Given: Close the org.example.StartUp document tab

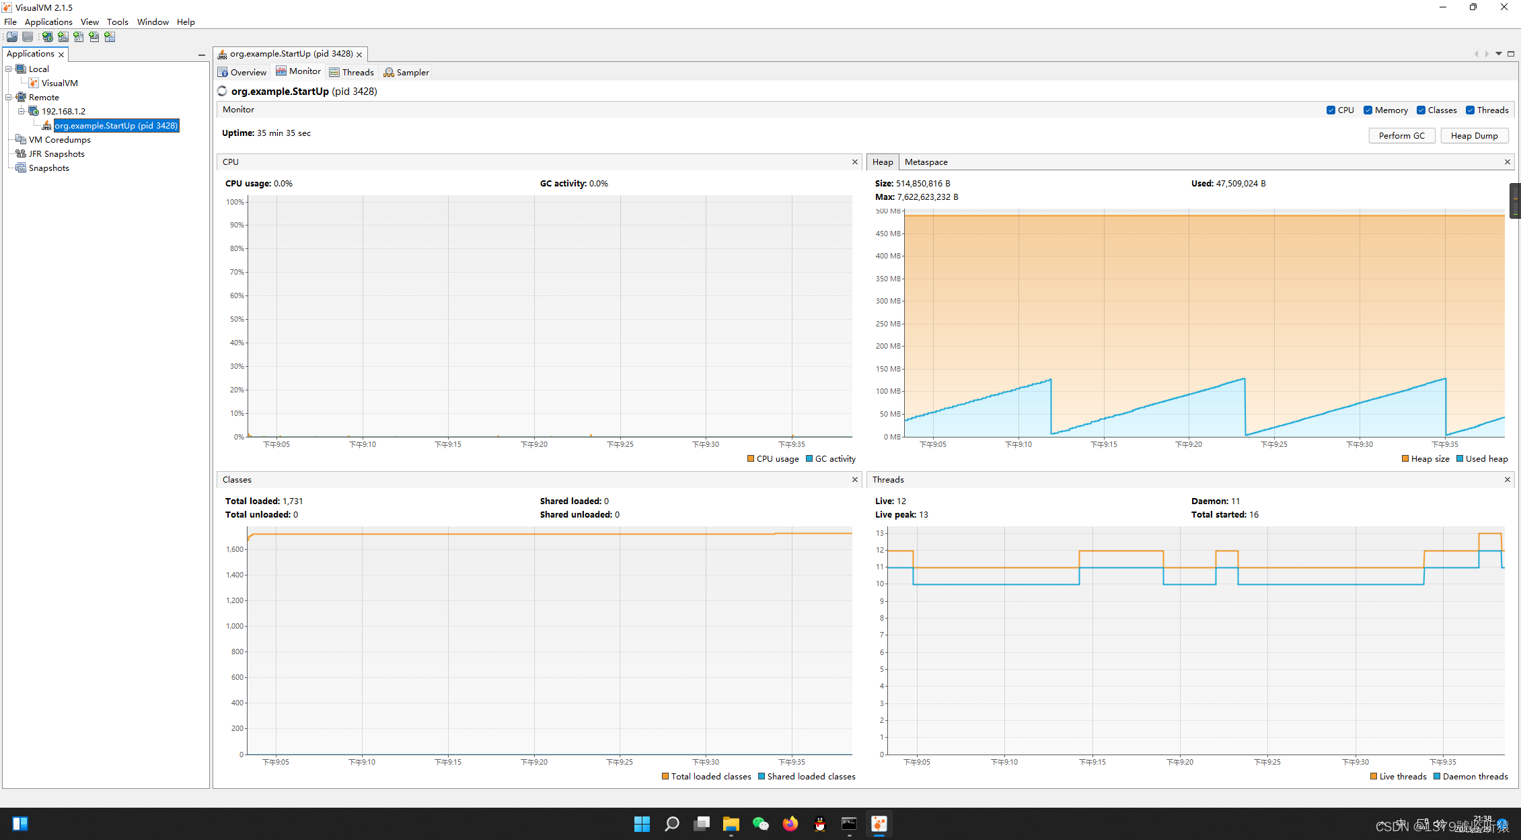Looking at the screenshot, I should [x=359, y=55].
